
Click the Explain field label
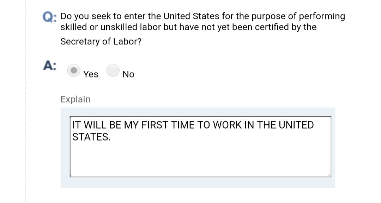[75, 99]
